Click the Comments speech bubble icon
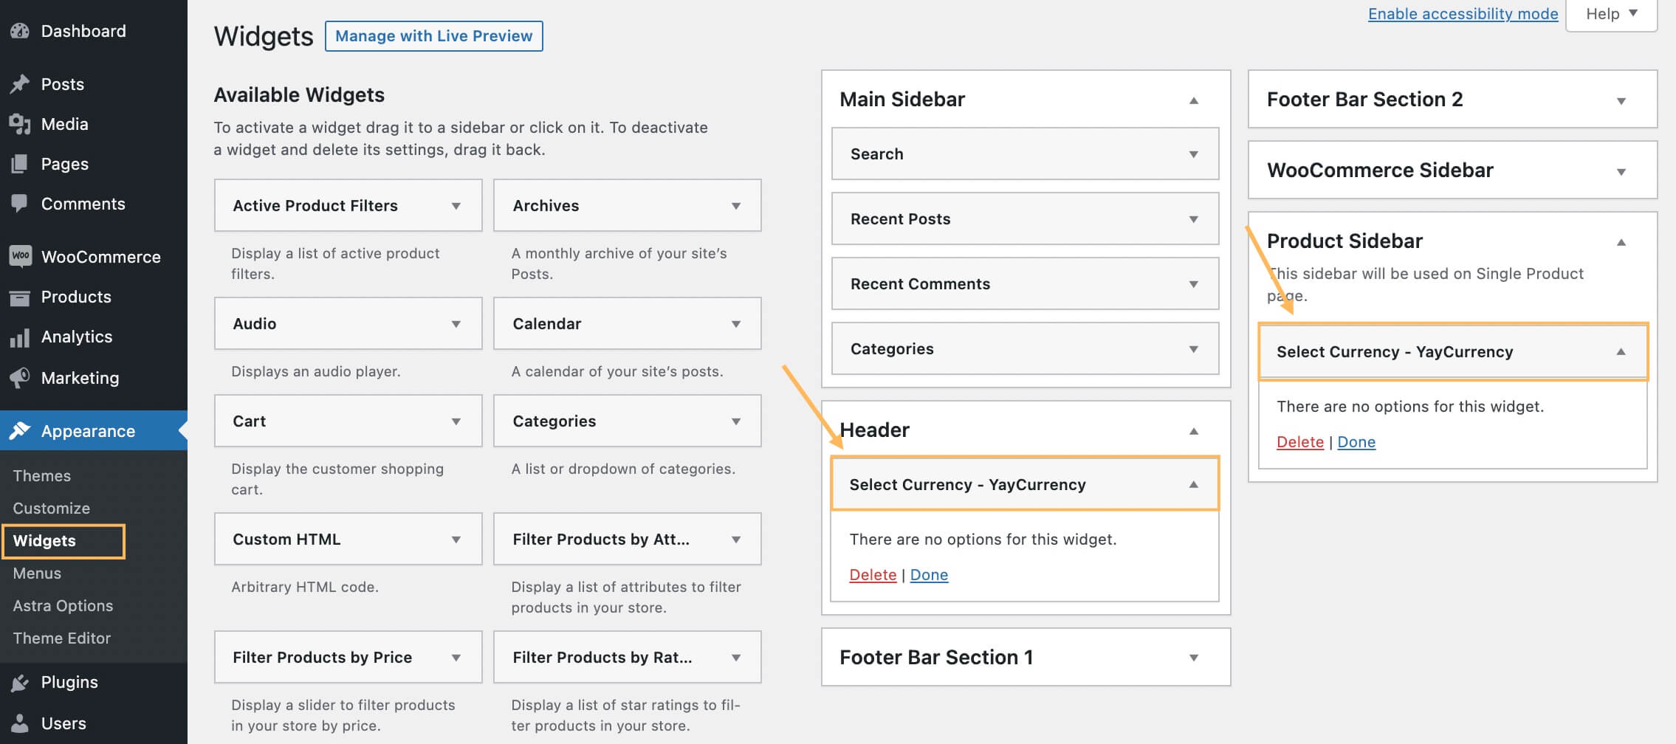 (x=20, y=204)
